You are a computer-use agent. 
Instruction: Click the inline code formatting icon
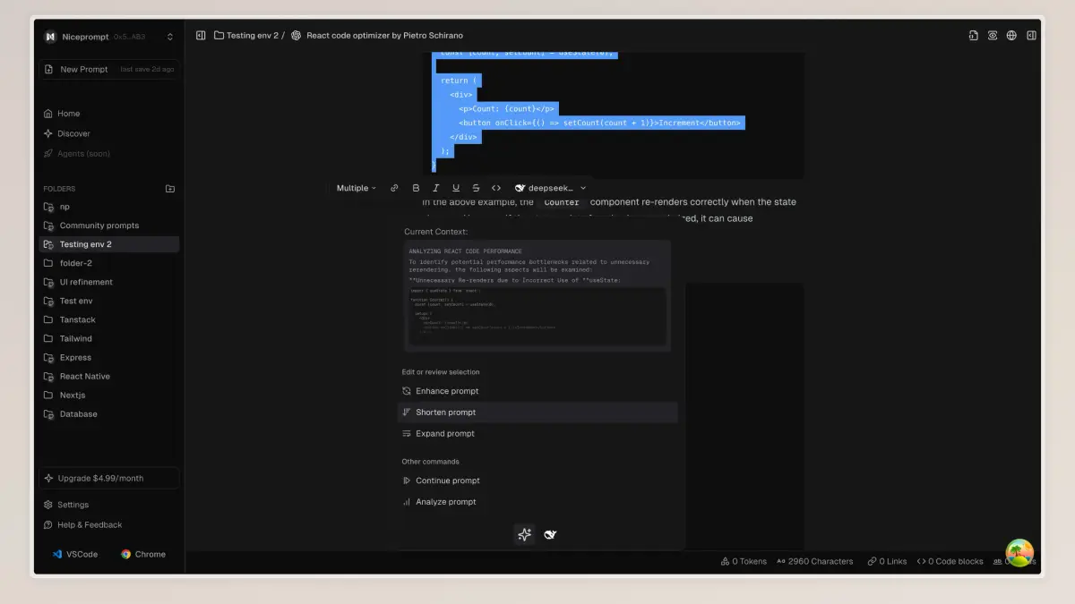496,188
